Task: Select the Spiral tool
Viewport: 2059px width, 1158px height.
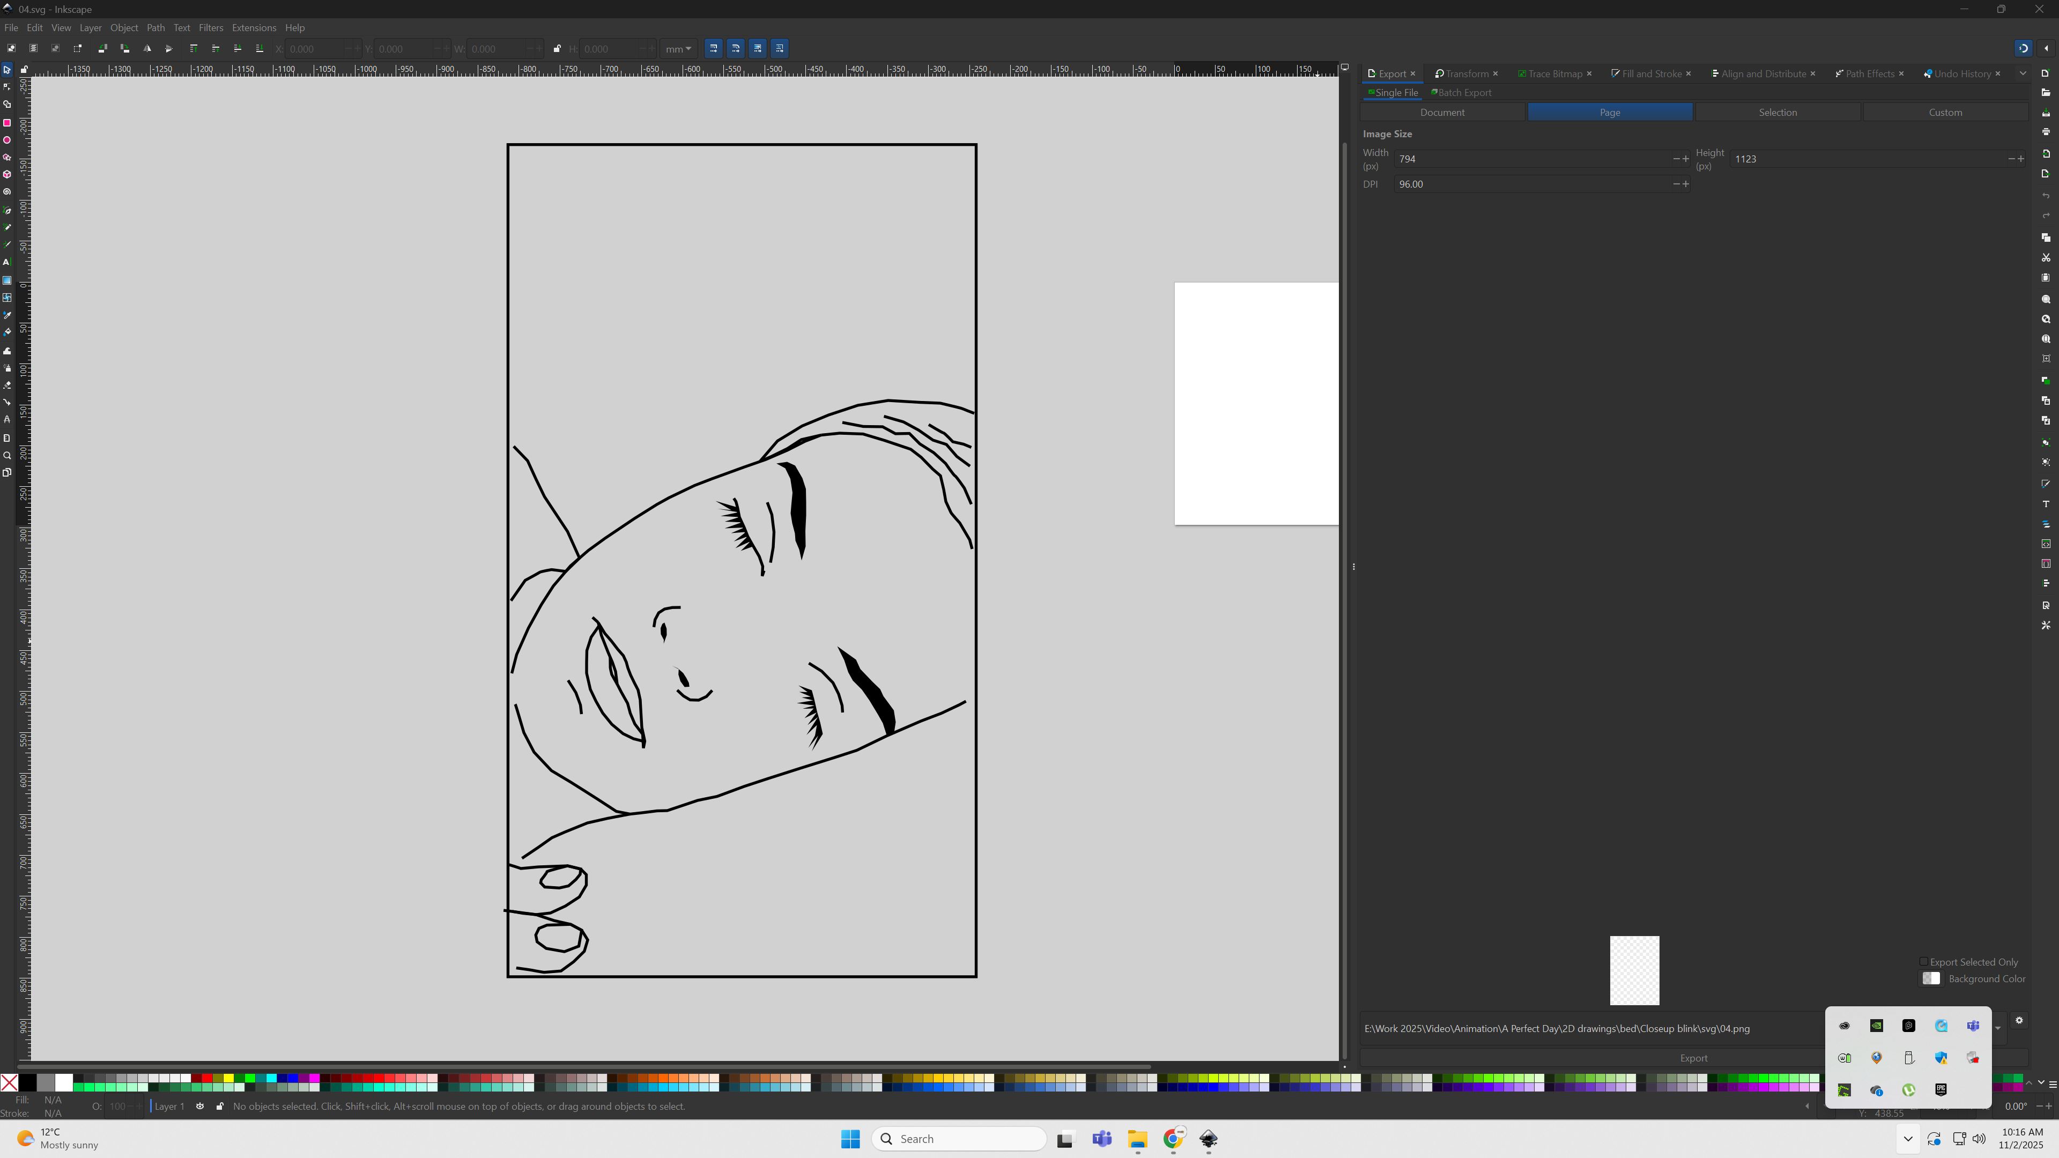Action: coord(7,192)
